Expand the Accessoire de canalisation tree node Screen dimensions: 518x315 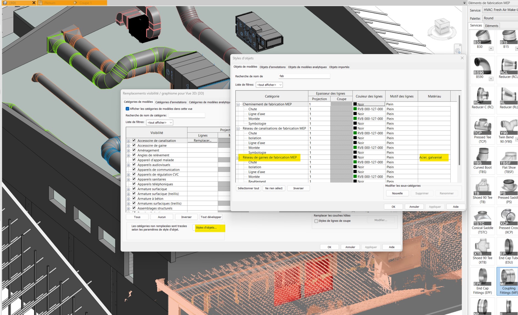128,140
